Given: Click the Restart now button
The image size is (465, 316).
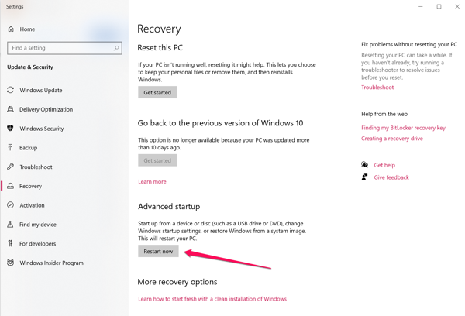Looking at the screenshot, I should click(158, 251).
